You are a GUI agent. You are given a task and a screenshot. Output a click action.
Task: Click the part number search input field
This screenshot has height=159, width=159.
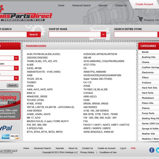(13, 34)
